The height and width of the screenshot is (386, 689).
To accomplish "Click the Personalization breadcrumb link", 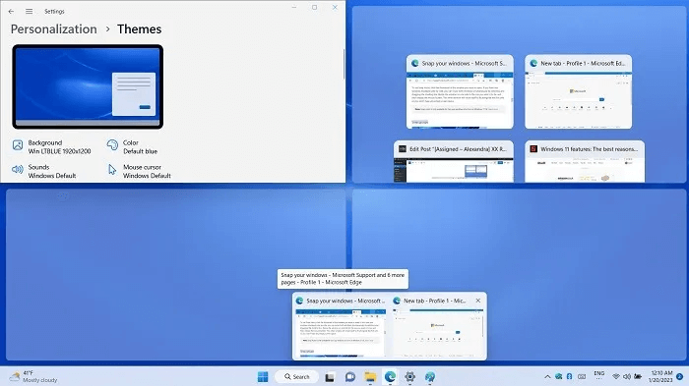I will point(53,28).
